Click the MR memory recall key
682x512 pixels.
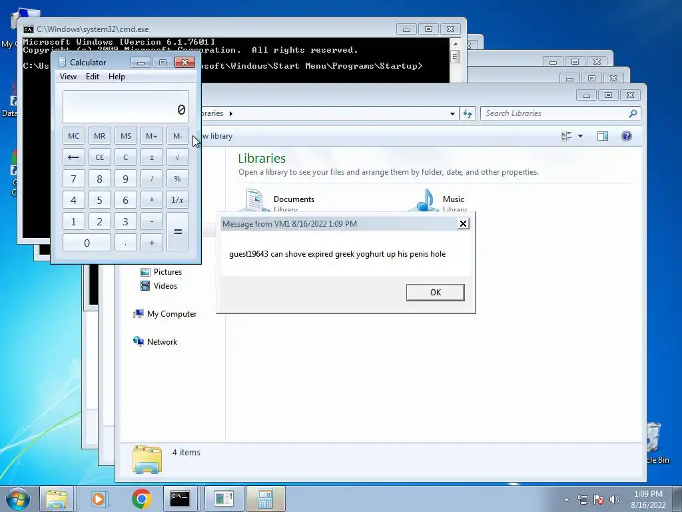[x=100, y=136]
